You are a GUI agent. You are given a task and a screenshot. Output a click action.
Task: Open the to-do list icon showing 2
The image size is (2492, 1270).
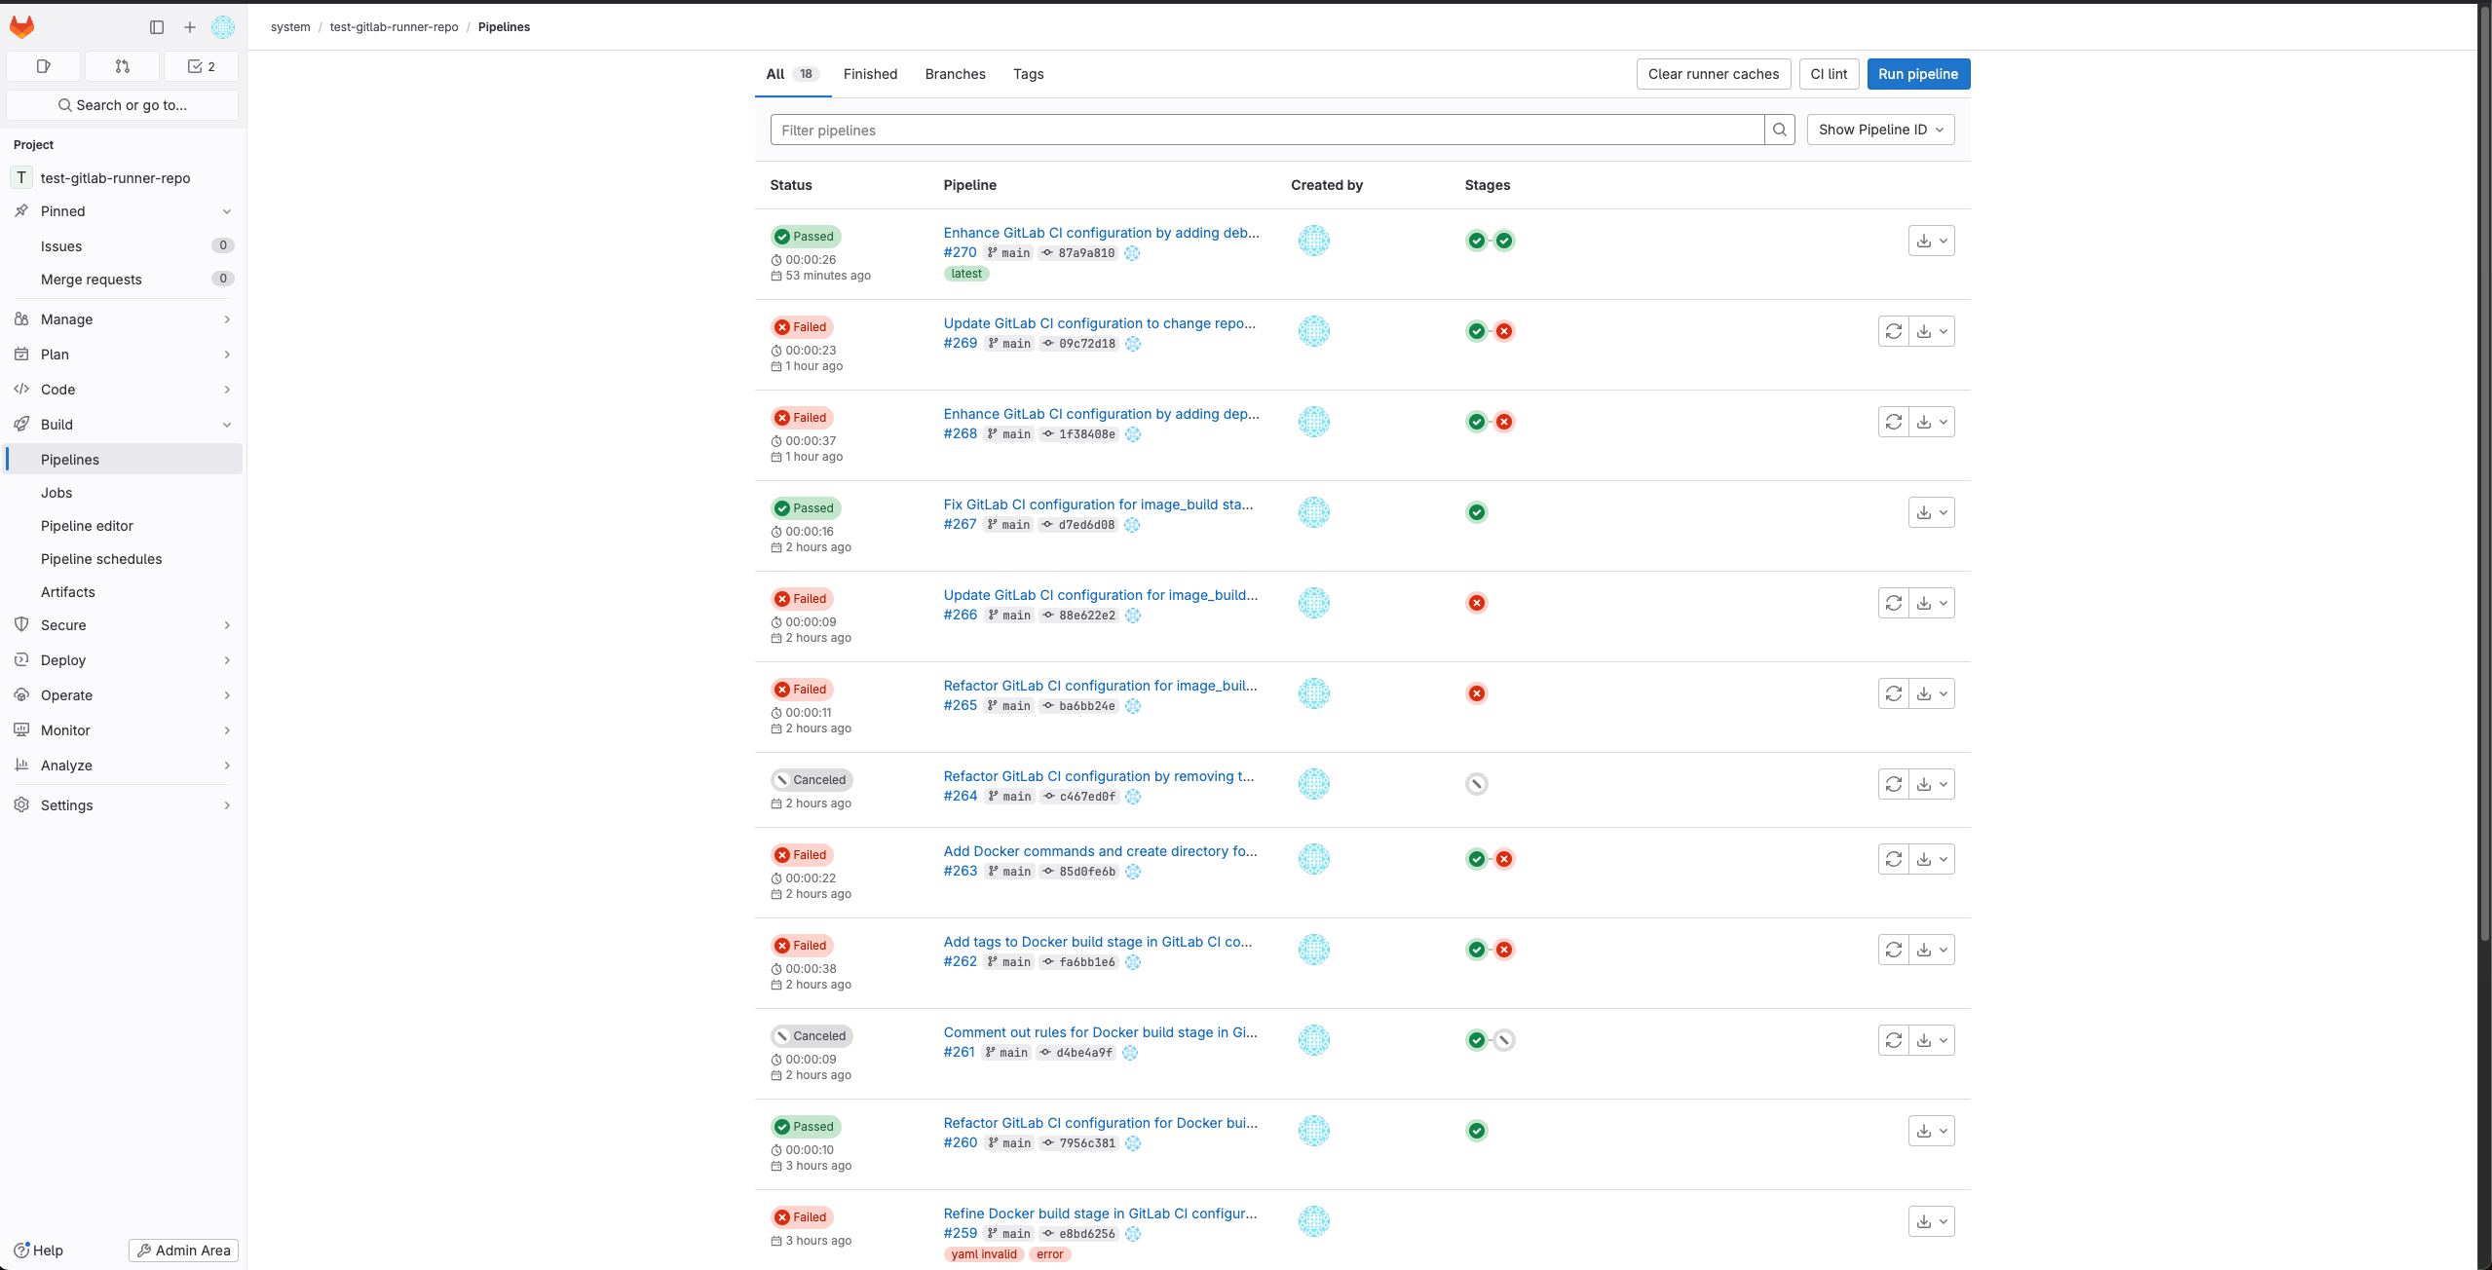[201, 66]
